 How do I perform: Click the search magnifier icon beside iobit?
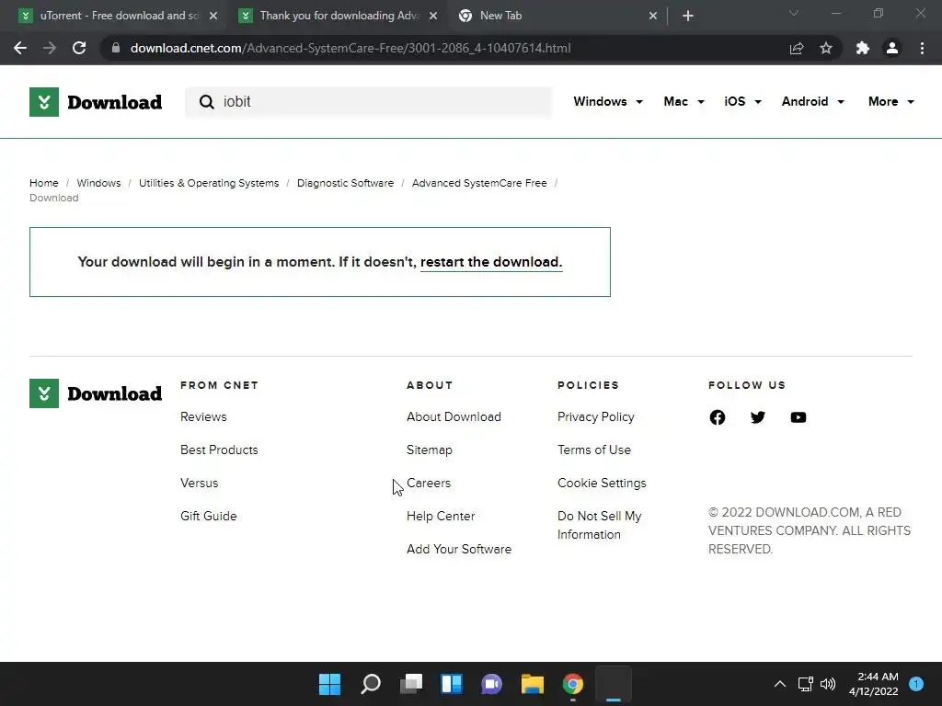207,102
